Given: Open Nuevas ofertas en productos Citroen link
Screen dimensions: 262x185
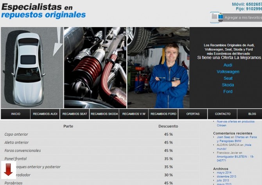Looking at the screenshot, I should click(235, 123).
